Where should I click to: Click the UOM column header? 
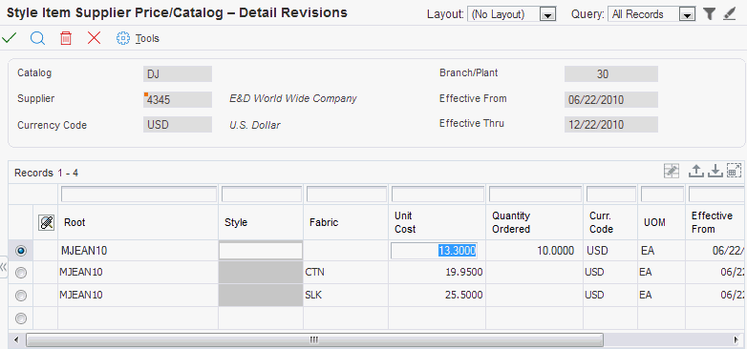[x=662, y=222]
